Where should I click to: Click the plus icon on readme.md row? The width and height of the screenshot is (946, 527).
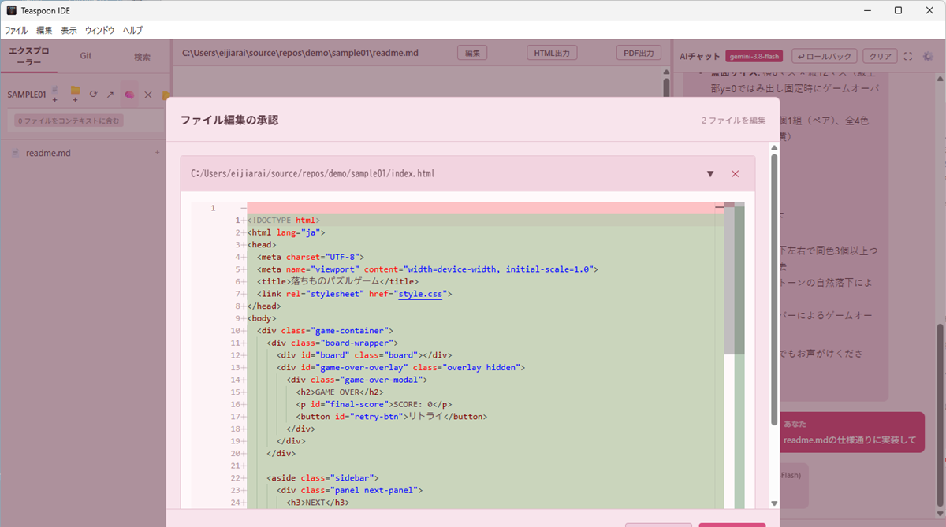pyautogui.click(x=157, y=153)
